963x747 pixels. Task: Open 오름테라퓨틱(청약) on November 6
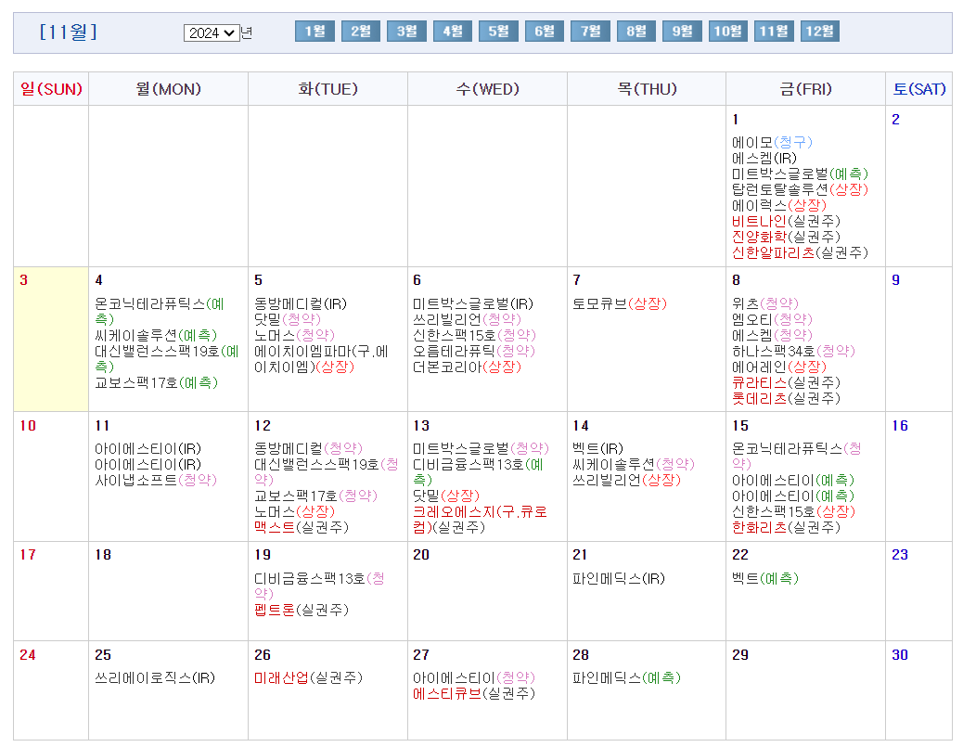coord(473,351)
